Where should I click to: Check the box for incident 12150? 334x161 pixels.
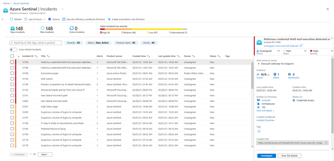(x=12, y=79)
